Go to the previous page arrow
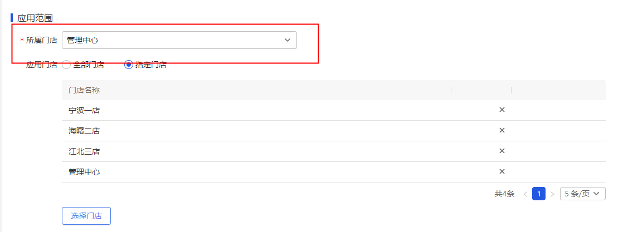Image resolution: width=623 pixels, height=232 pixels. (525, 194)
